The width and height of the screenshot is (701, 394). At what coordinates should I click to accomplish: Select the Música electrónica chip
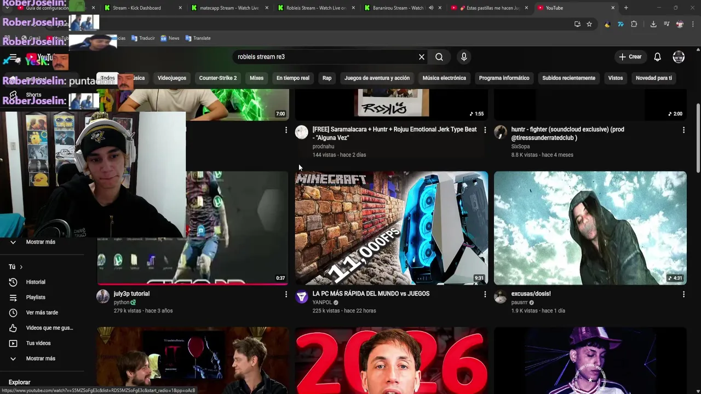point(444,78)
